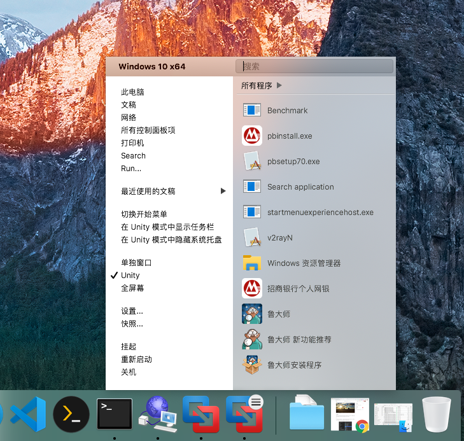The height and width of the screenshot is (441, 464).
Task: Select 全屏幕 view mode
Action: coord(132,288)
